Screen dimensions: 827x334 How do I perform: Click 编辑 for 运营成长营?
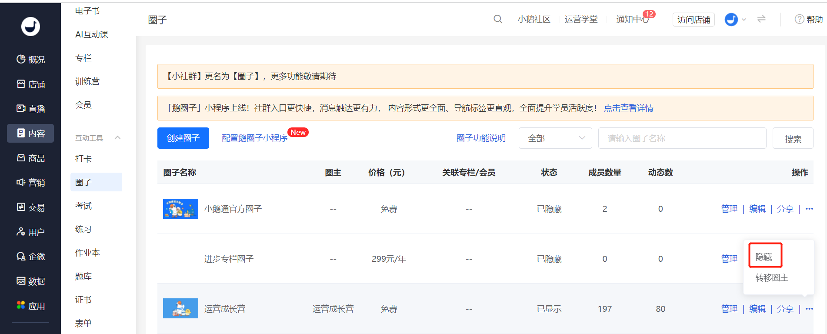[x=757, y=309]
